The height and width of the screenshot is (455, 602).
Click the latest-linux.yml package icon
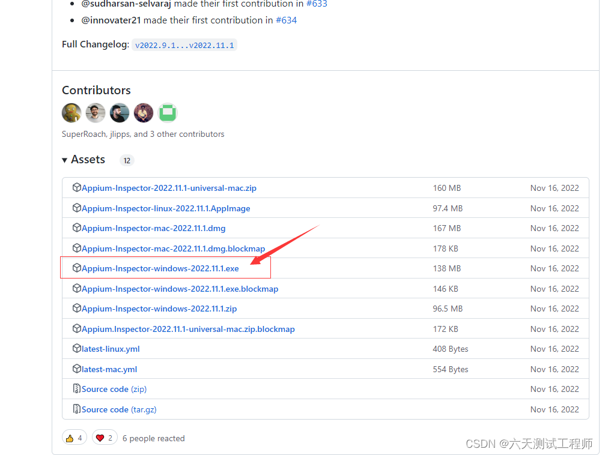point(77,349)
